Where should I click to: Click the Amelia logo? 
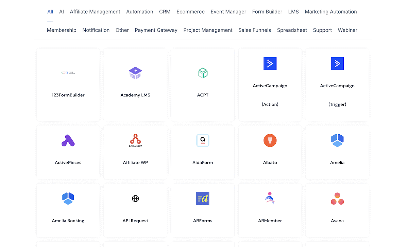(x=337, y=140)
